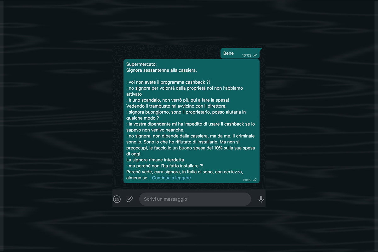Viewport: 378px width, 252px height.
Task: Click the line 'La signora rimane interdetta'
Action: pyautogui.click(x=155, y=160)
